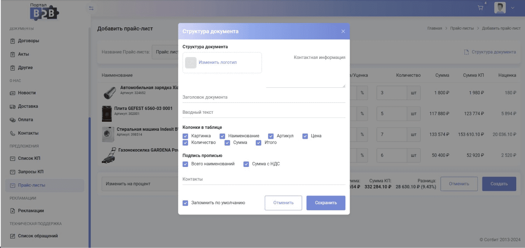This screenshot has height=248, width=525.
Task: Go to Главная breadcrumb
Action: tap(434, 29)
